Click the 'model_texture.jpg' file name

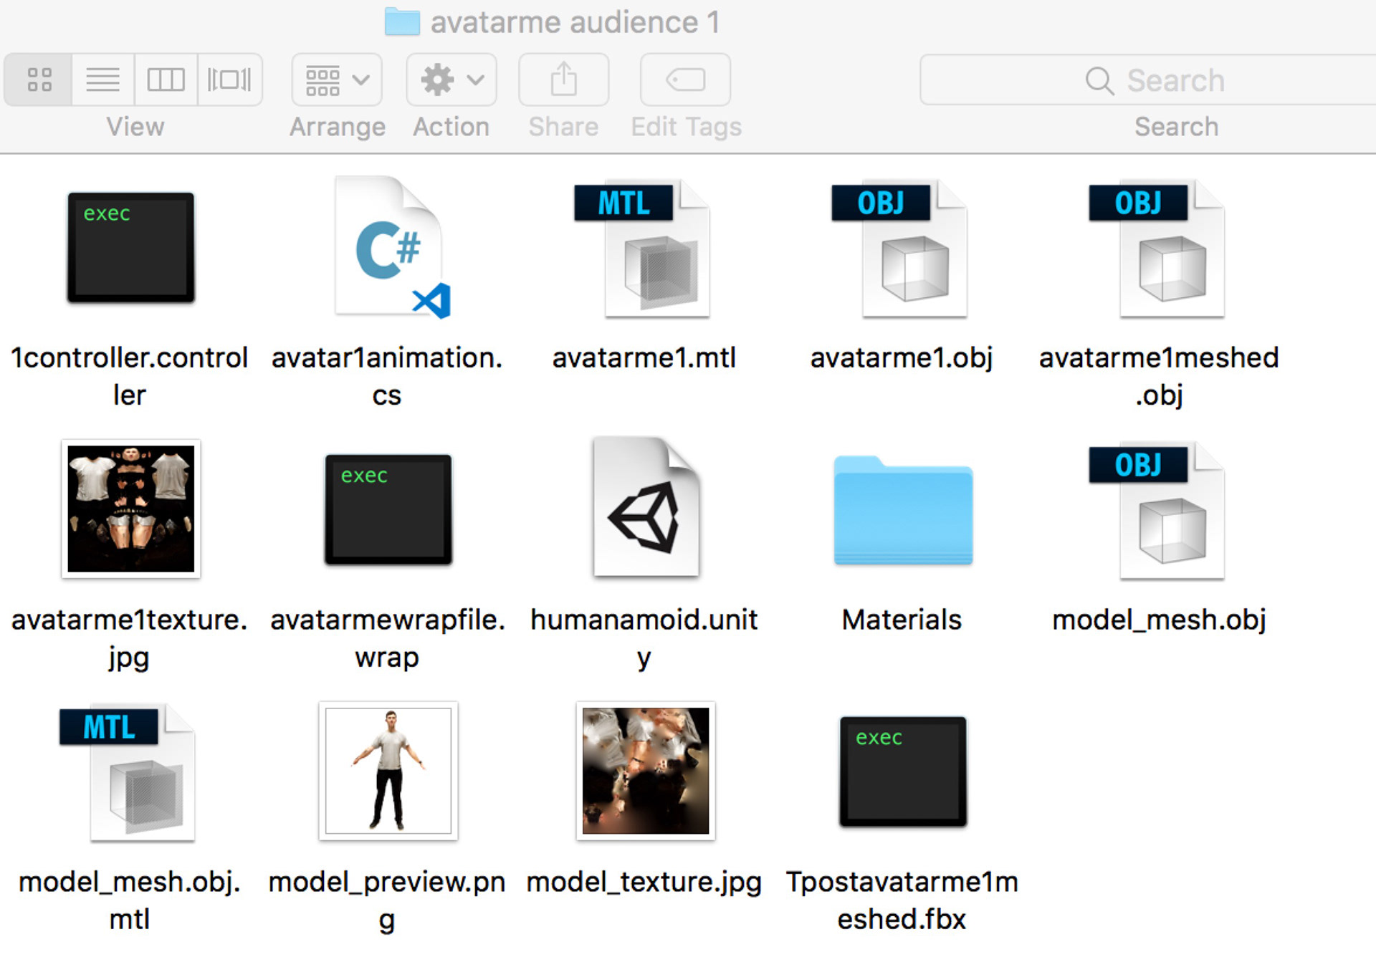click(x=644, y=882)
